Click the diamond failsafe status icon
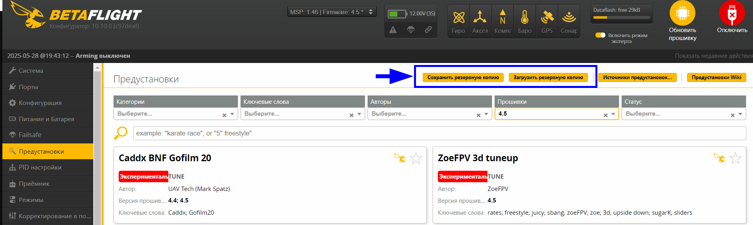753x225 pixels. pyautogui.click(x=411, y=30)
